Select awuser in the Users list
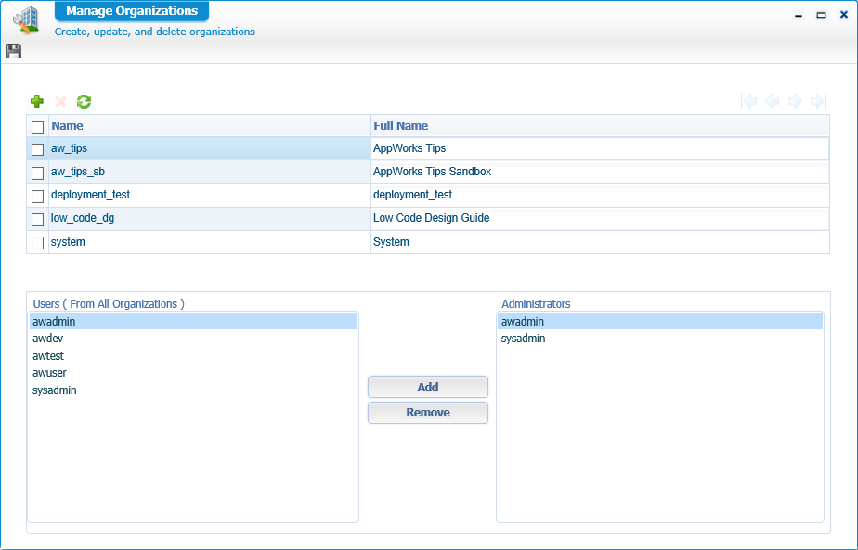The width and height of the screenshot is (858, 550). tap(193, 373)
